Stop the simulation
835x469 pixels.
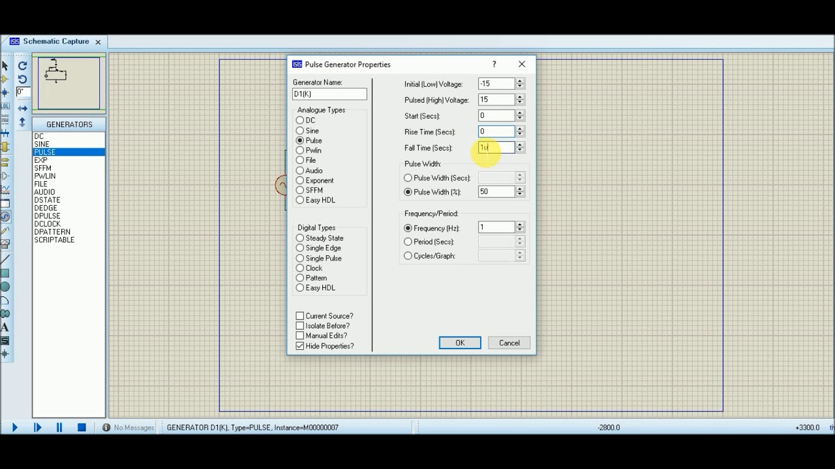click(x=82, y=427)
